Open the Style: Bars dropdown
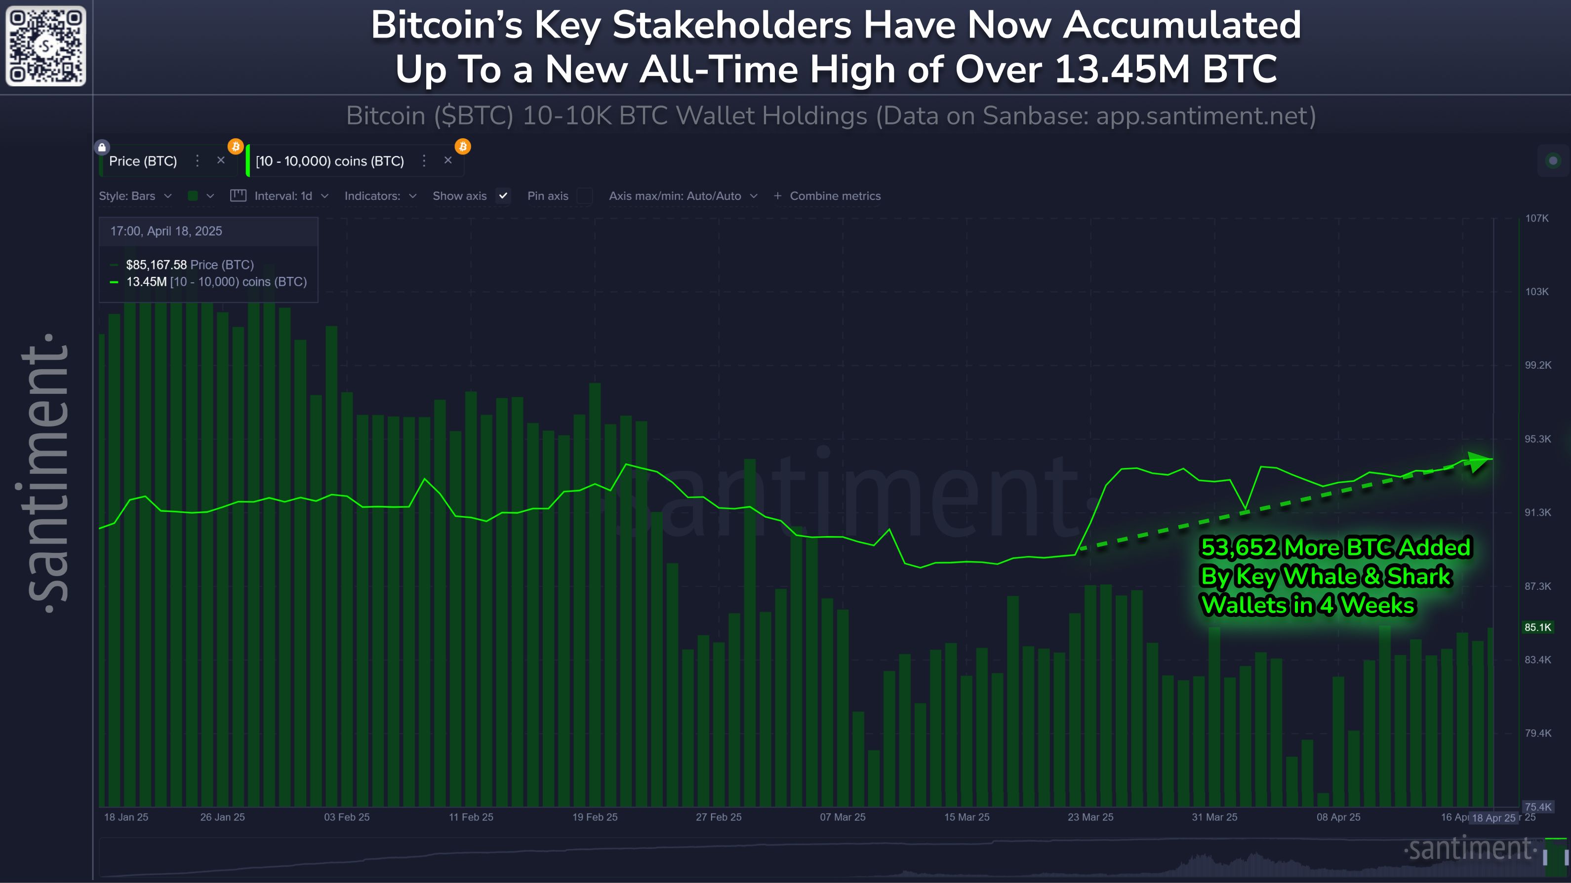1571x883 pixels. (135, 196)
